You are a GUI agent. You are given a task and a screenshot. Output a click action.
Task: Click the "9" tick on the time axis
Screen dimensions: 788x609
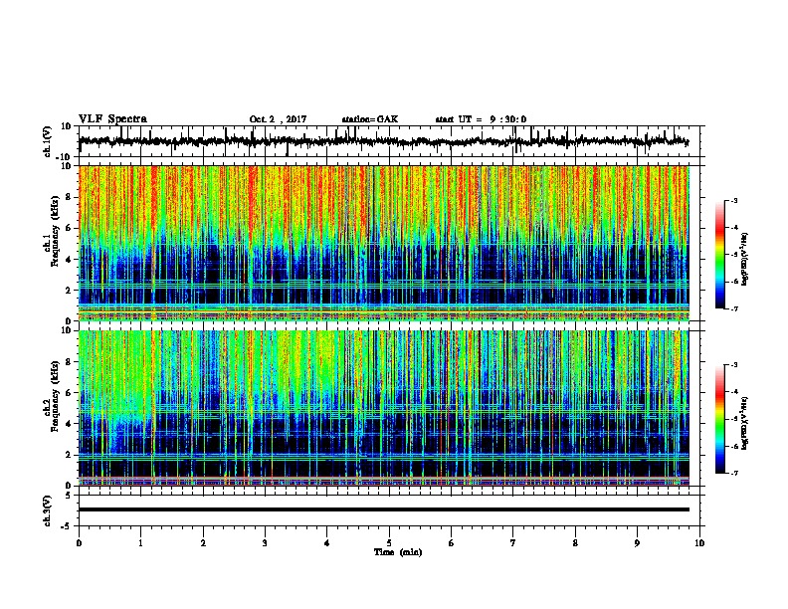tap(637, 543)
